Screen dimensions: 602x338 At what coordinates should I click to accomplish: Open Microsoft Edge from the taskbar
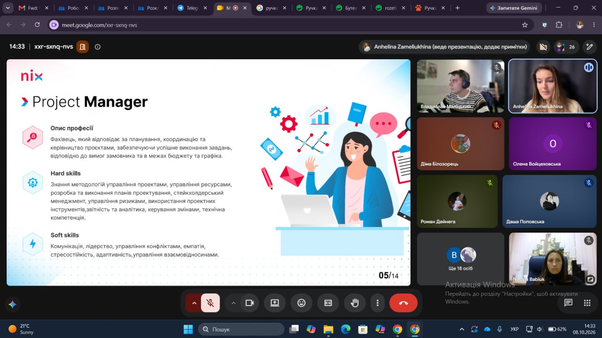(x=345, y=329)
